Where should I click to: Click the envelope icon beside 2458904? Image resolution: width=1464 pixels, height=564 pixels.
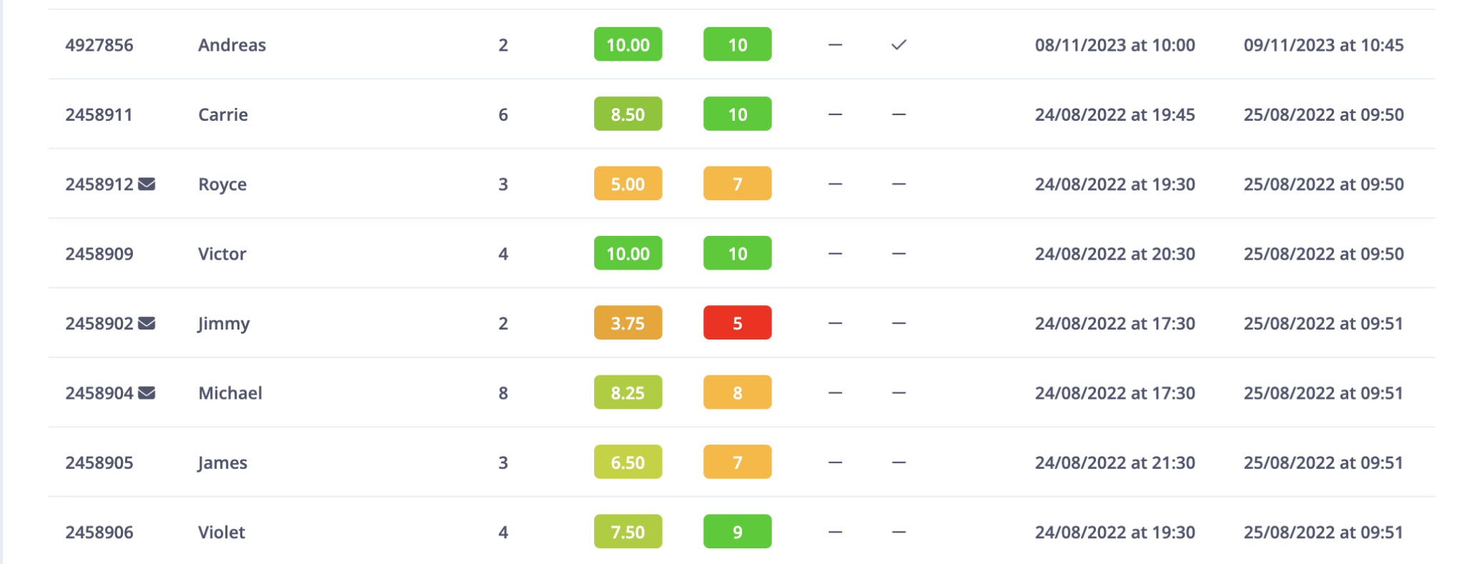(147, 393)
